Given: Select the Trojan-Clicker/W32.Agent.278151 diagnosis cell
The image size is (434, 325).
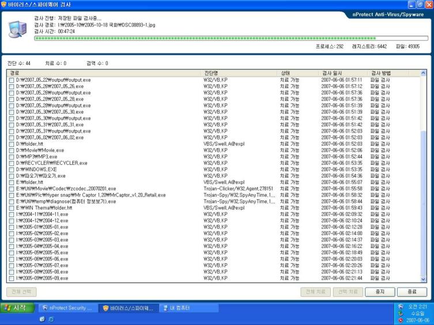Looking at the screenshot, I should point(238,188).
